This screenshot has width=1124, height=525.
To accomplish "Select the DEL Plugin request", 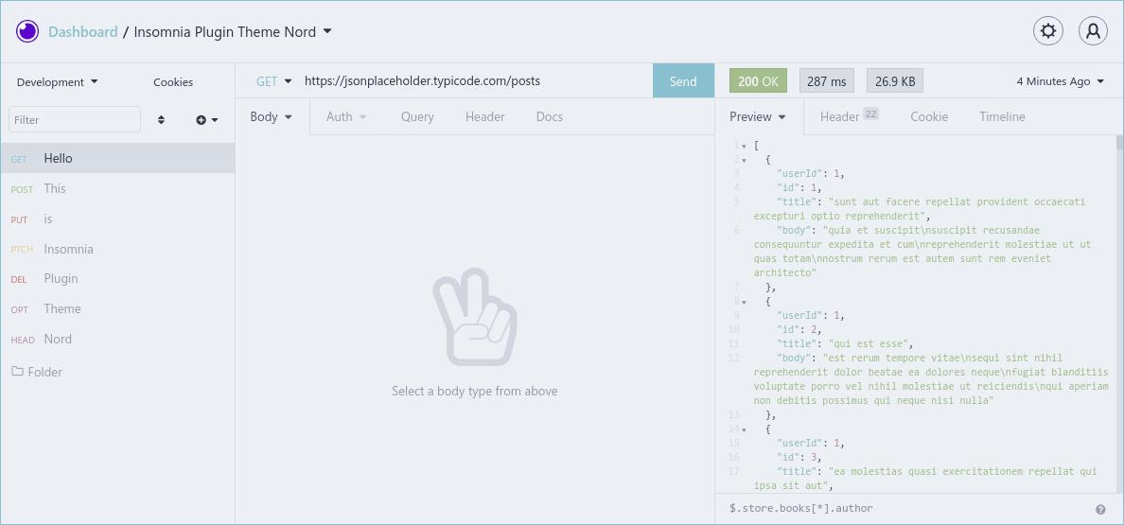I will coord(117,279).
